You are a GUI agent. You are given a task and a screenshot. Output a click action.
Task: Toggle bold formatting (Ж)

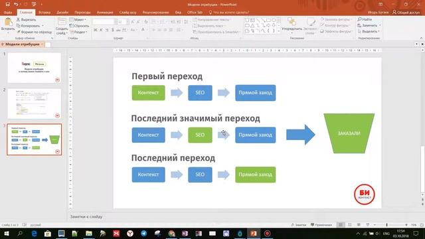click(96, 30)
